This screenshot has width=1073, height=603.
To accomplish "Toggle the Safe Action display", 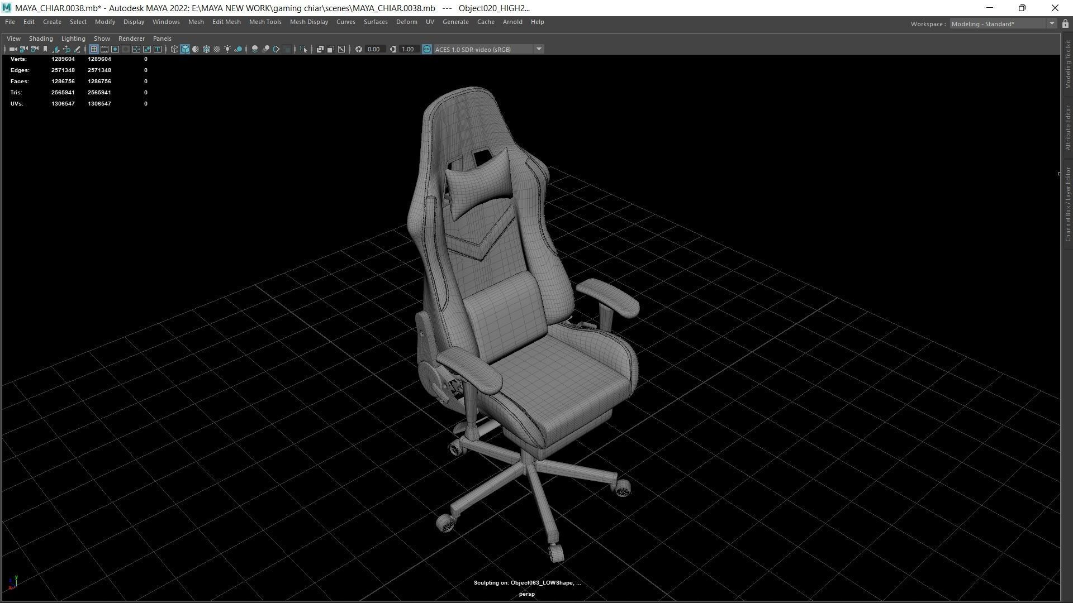I will (x=147, y=49).
